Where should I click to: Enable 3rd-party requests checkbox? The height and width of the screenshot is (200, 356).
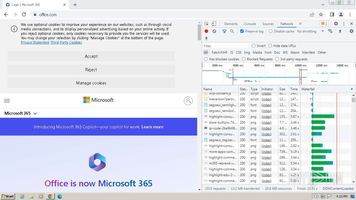(277, 59)
